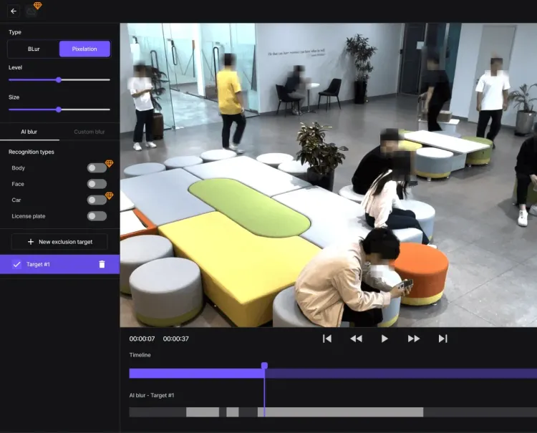Click the unplayed part of the purple timeline

click(x=401, y=374)
